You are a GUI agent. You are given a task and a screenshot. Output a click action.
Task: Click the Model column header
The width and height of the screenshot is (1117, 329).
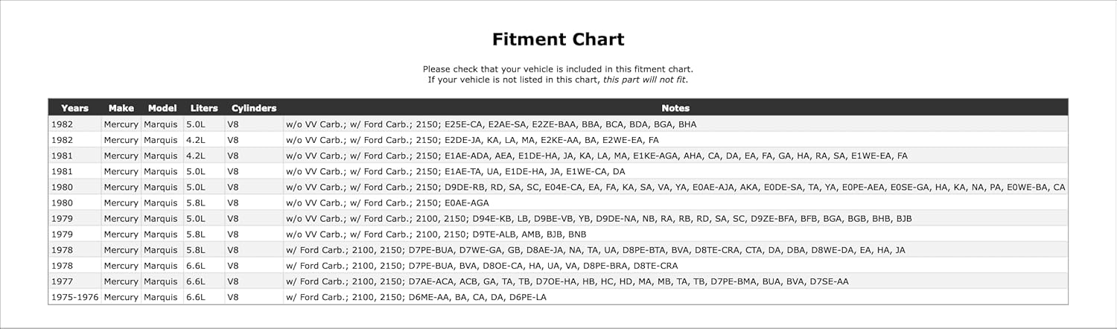[x=162, y=108]
